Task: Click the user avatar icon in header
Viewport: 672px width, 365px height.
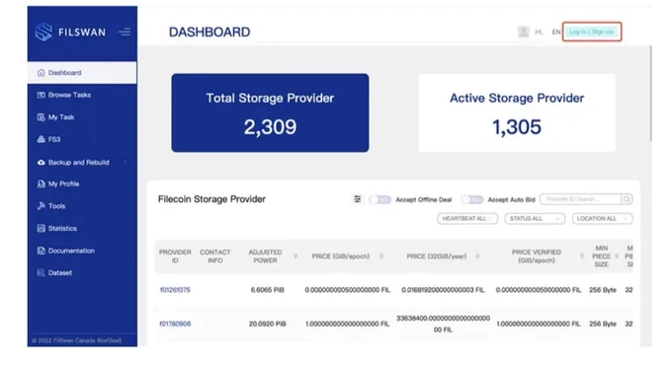Action: [524, 32]
